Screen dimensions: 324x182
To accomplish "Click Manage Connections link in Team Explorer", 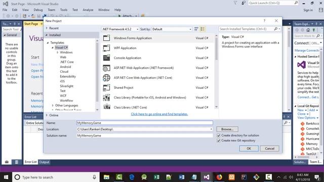I will click(x=306, y=51).
